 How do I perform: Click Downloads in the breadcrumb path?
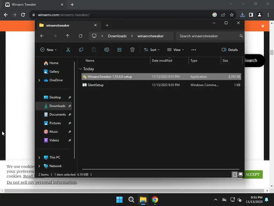(117, 36)
